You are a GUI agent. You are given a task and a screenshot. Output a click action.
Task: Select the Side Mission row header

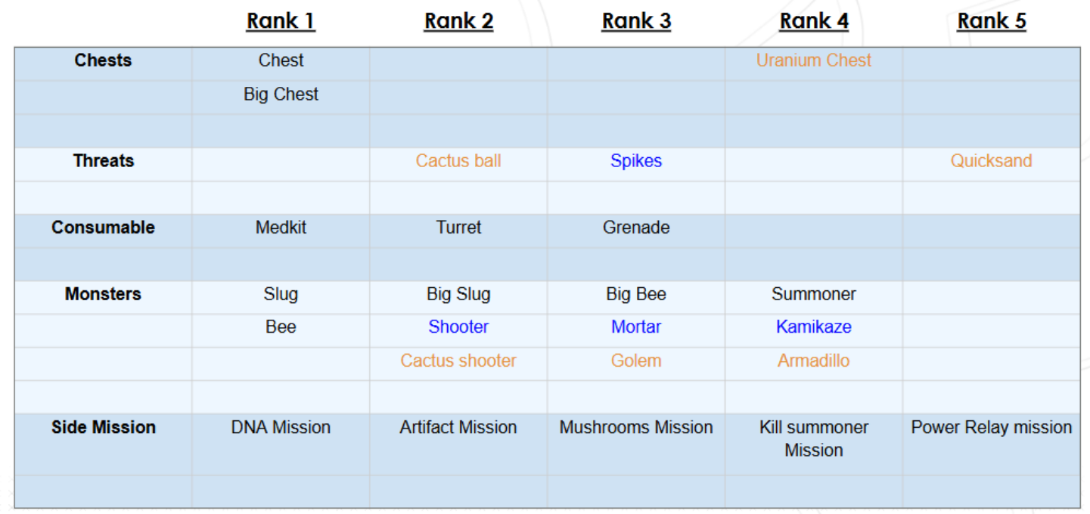click(103, 427)
